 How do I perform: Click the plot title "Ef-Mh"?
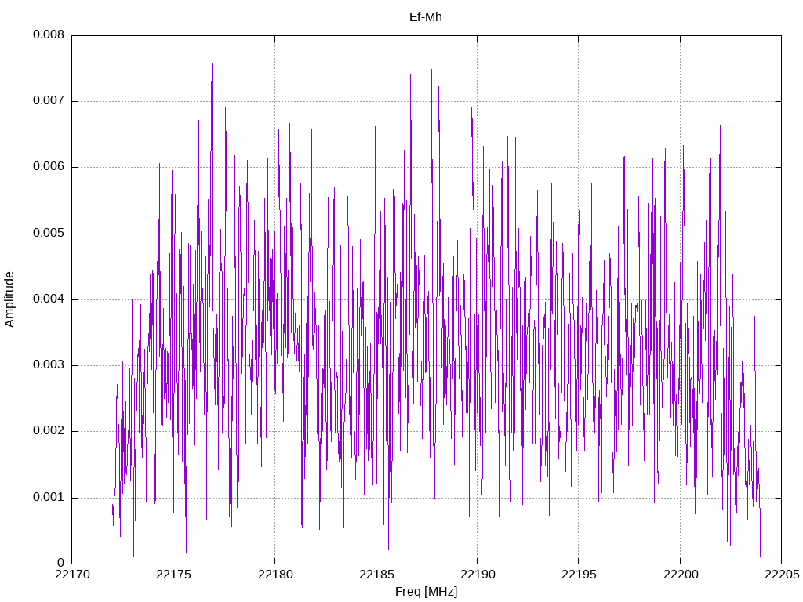(x=426, y=17)
